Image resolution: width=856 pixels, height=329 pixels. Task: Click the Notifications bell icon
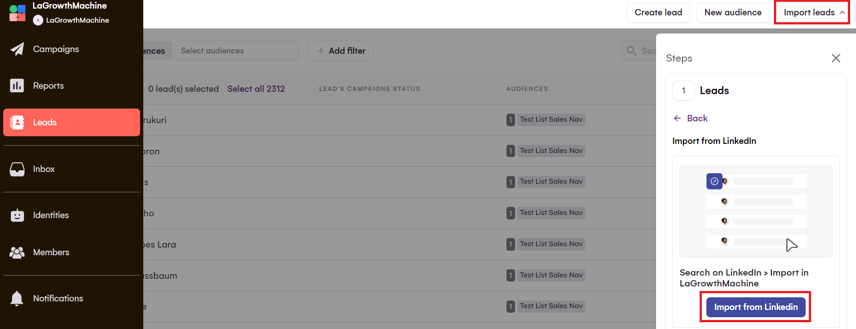[17, 299]
